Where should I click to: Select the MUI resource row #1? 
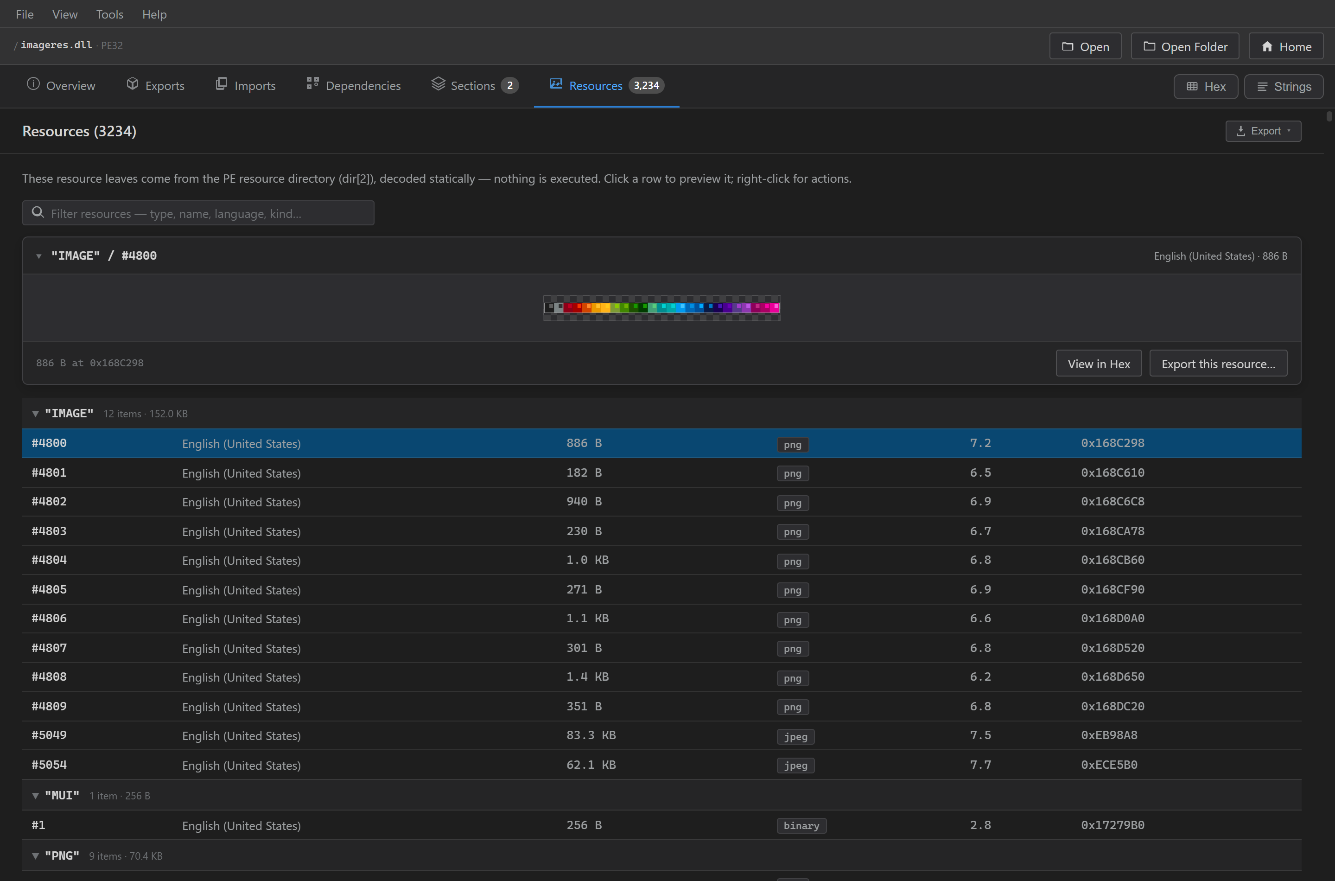661,825
